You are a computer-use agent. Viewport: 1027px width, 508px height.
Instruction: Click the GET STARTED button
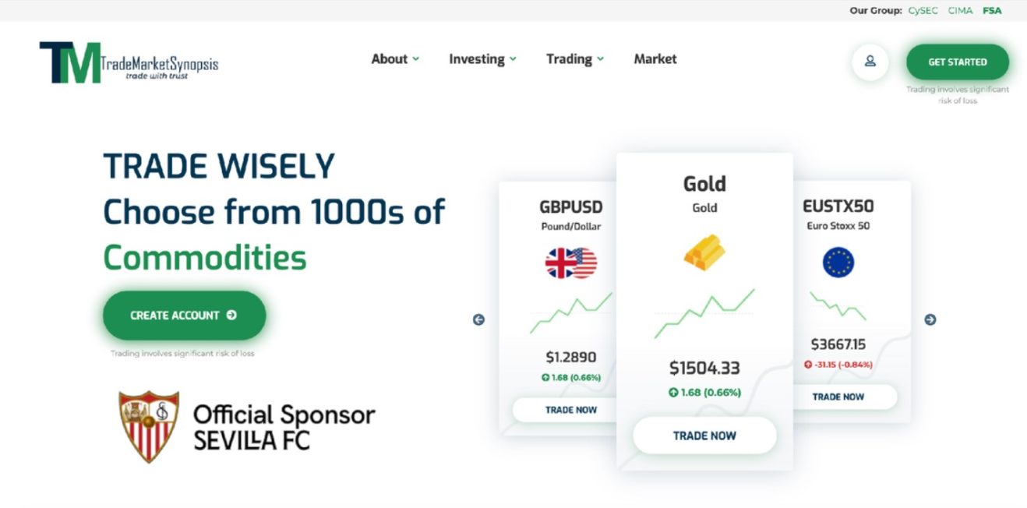957,62
